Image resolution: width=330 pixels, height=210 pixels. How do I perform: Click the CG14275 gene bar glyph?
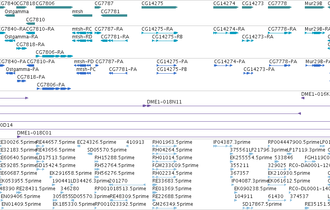[x=159, y=7]
